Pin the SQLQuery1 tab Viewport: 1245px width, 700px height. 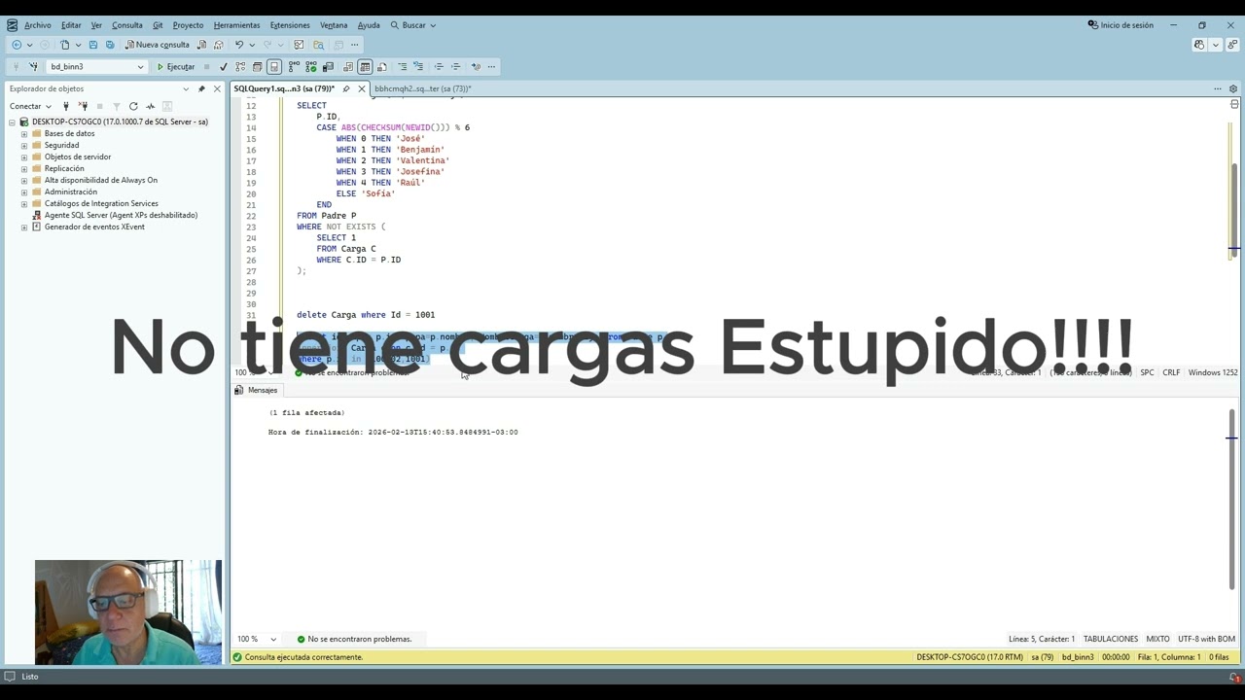(346, 88)
